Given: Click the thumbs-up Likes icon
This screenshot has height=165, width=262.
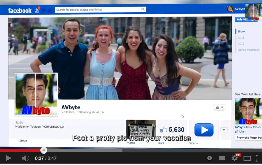Looking at the screenshot, I should [163, 129].
